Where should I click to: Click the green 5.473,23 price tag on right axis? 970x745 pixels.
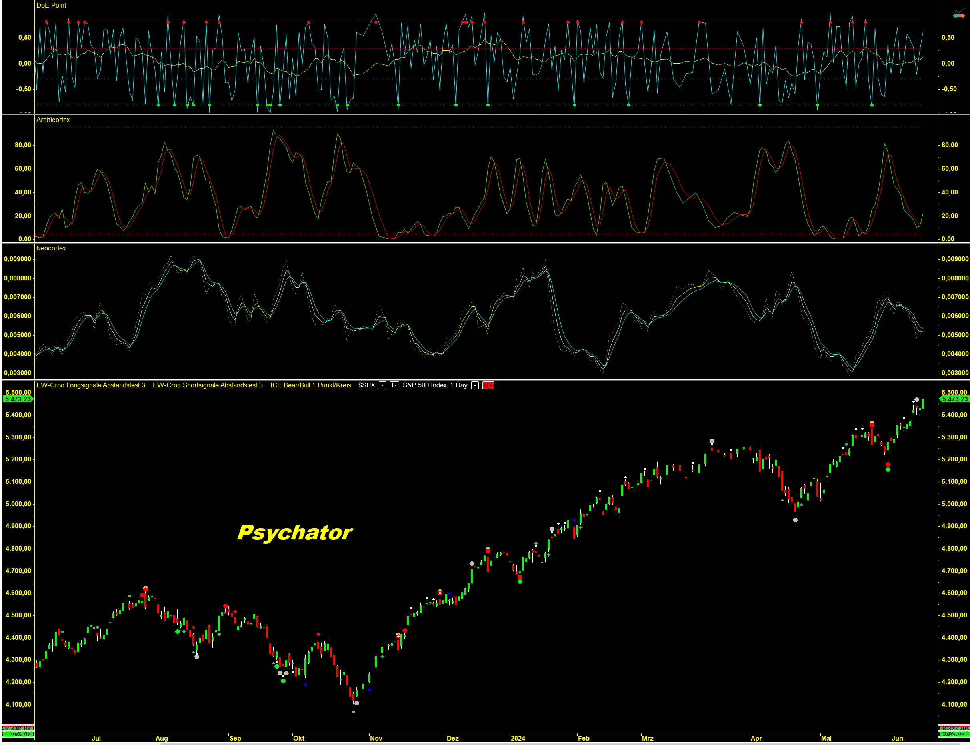[954, 399]
